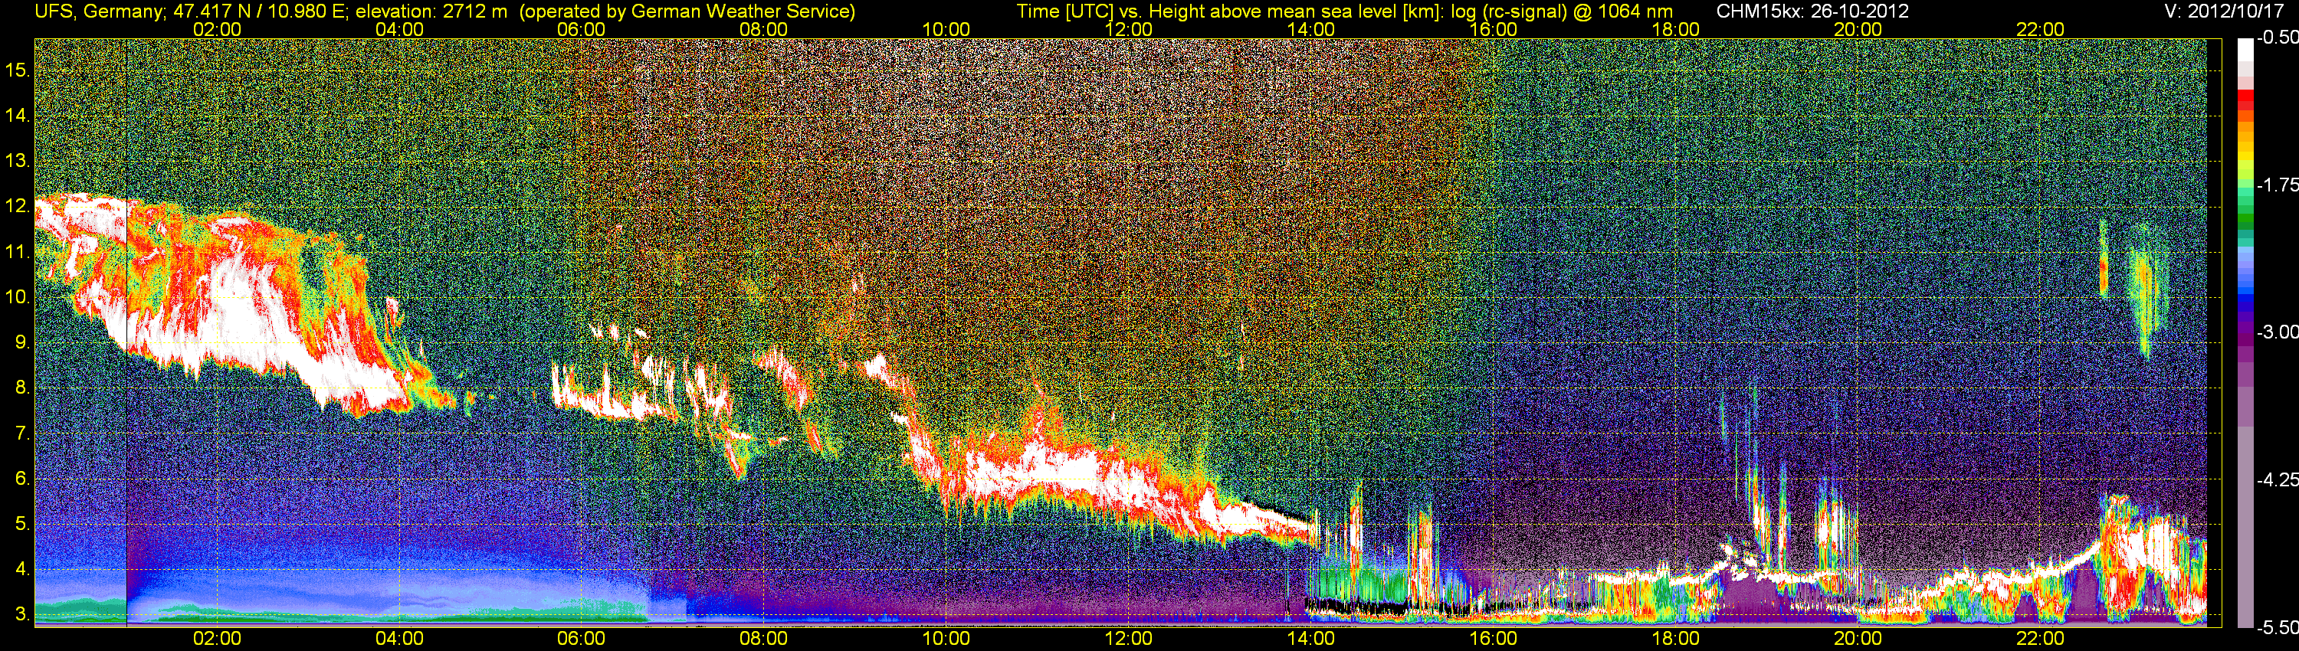Click '14:00' on the top time axis
Viewport: 2299px width, 651px height.
click(1311, 29)
